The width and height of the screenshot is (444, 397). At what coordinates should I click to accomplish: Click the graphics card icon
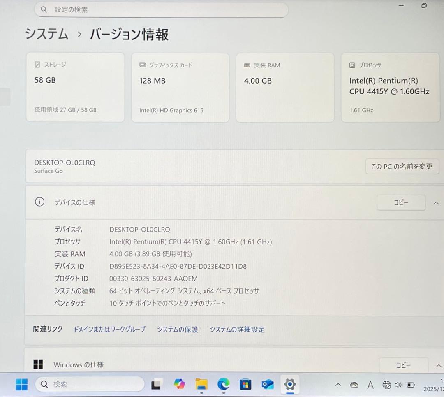[x=142, y=65]
